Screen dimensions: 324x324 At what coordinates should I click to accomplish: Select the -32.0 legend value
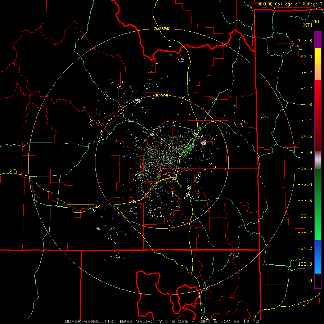(305, 185)
